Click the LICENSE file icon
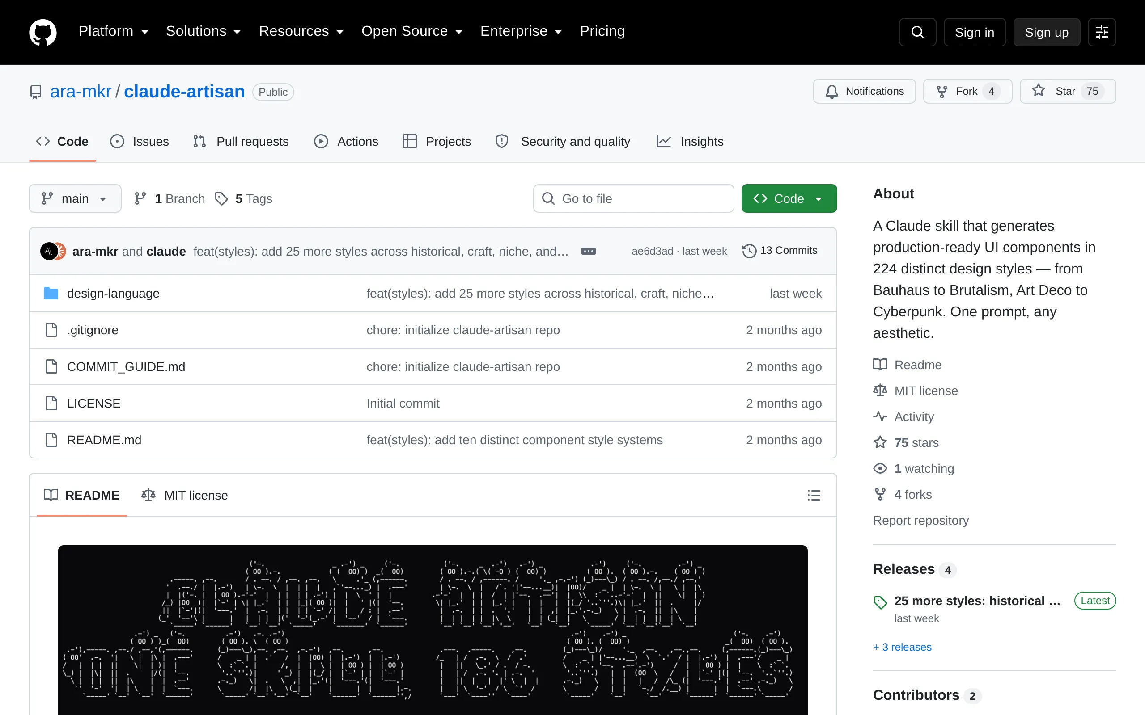 (x=51, y=404)
